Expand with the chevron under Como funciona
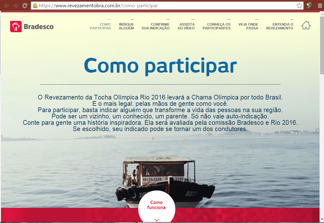This screenshot has height=223, width=324. tap(157, 220)
